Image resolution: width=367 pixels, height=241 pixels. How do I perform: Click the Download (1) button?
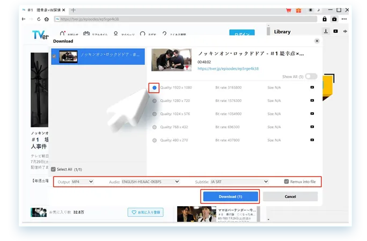pos(231,196)
